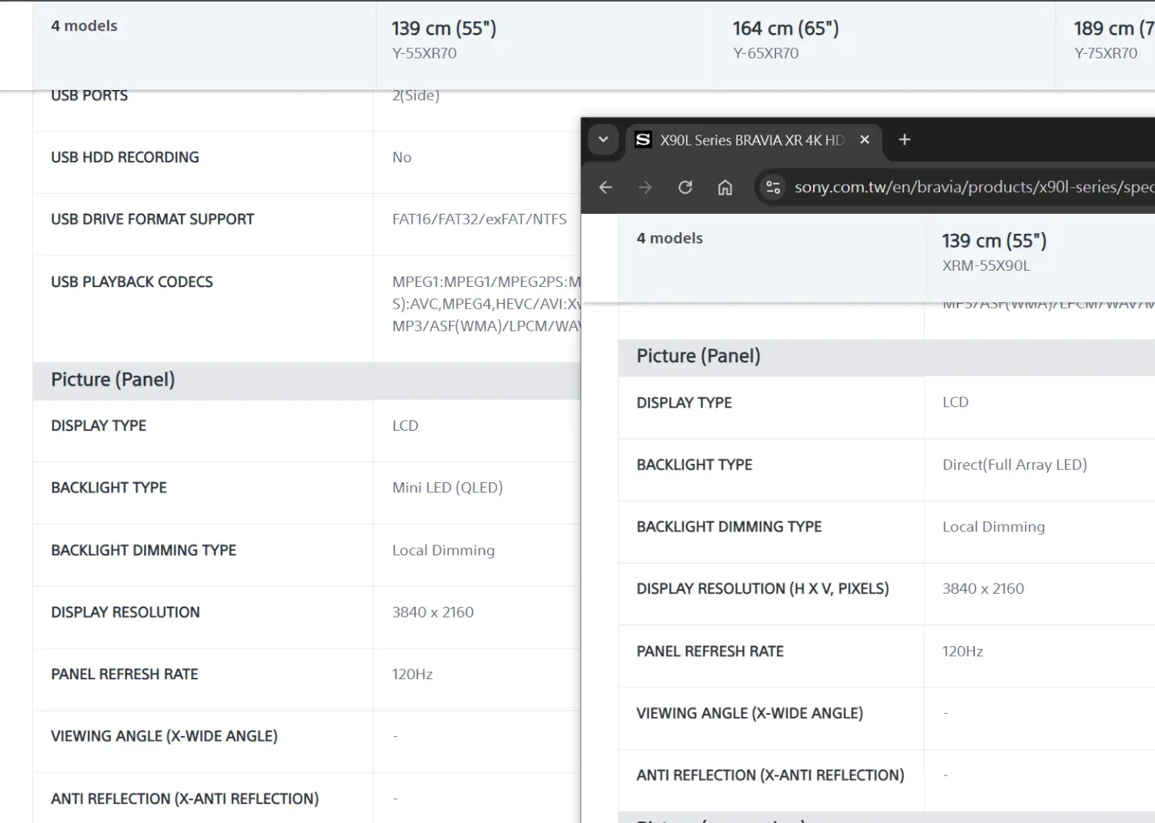This screenshot has height=823, width=1155.
Task: Click VIEWING ANGLE (X-WIDE ANGLE) in front window
Action: point(750,713)
